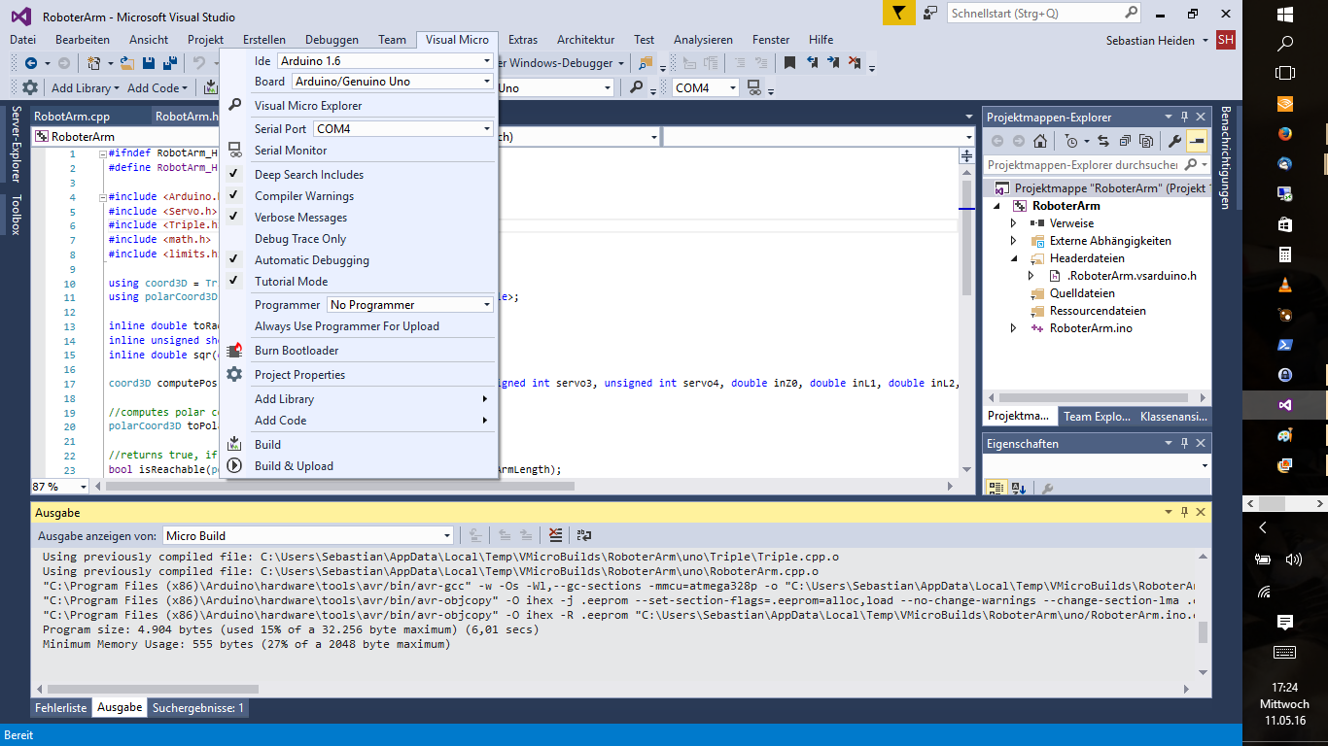The width and height of the screenshot is (1328, 746).
Task: Click the Save All toolbar icon
Action: 170,63
